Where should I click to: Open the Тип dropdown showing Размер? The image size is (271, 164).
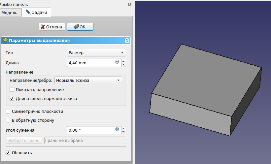coord(96,52)
